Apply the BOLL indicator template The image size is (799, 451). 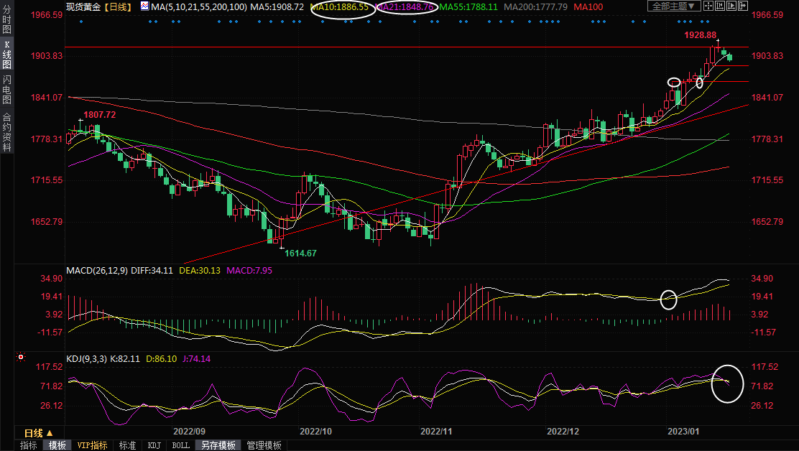click(181, 445)
